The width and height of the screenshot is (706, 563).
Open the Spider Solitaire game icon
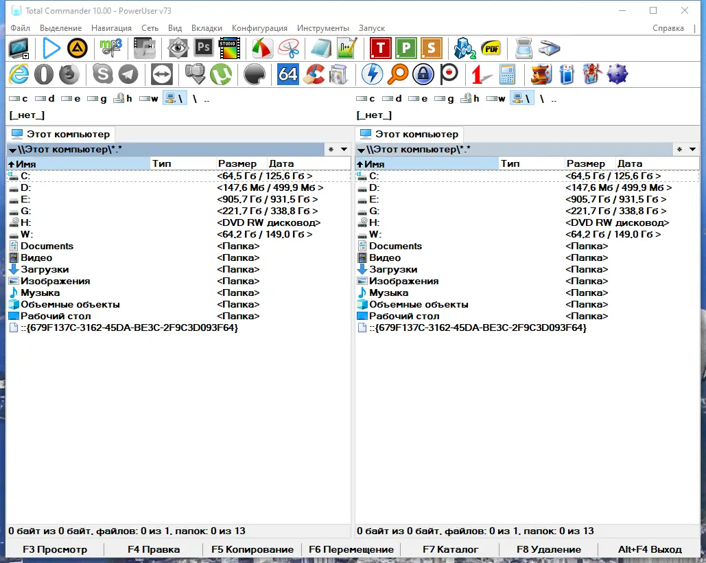tap(591, 74)
